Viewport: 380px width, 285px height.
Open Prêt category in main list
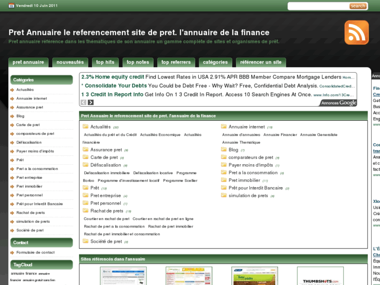point(95,188)
